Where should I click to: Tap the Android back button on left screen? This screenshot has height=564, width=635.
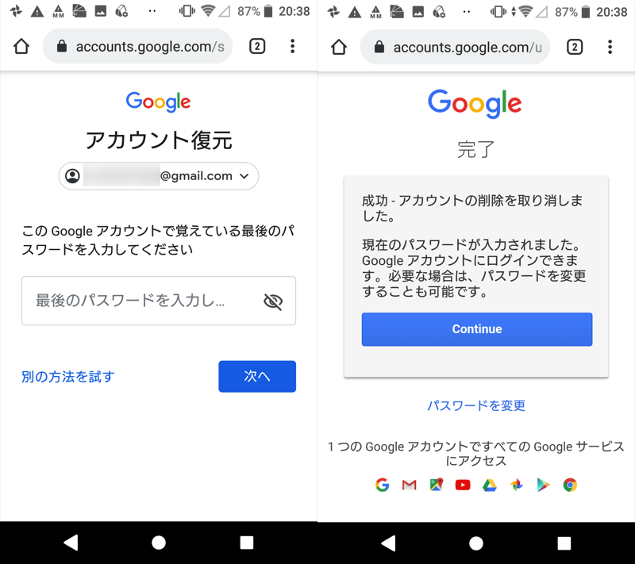(x=71, y=543)
